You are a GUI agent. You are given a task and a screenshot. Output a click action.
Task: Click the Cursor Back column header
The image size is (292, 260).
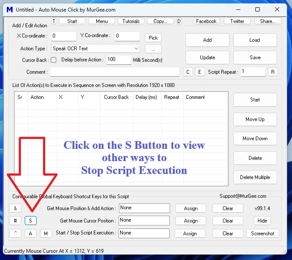click(x=116, y=97)
